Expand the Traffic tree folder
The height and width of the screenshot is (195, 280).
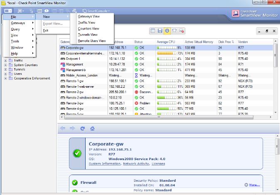pos(5,61)
